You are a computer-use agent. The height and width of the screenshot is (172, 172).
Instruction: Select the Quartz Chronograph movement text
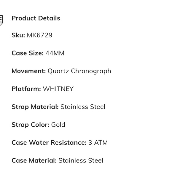pyautogui.click(x=79, y=71)
